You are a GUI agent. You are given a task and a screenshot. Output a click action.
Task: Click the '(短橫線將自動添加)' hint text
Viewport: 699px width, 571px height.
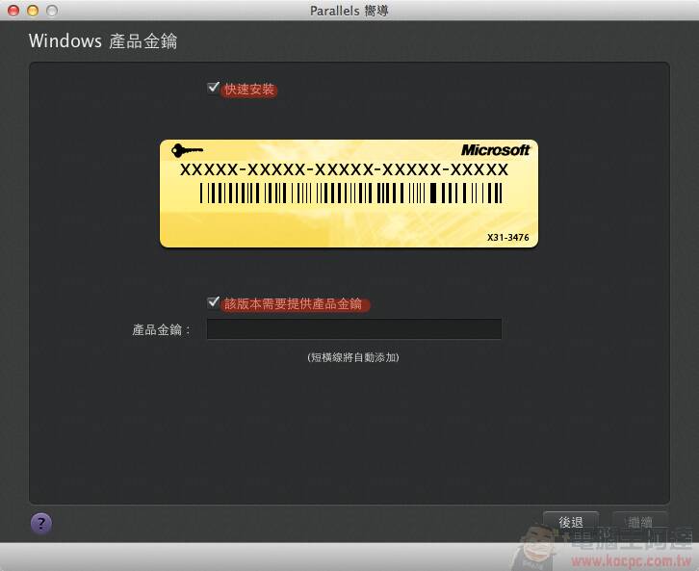[353, 357]
